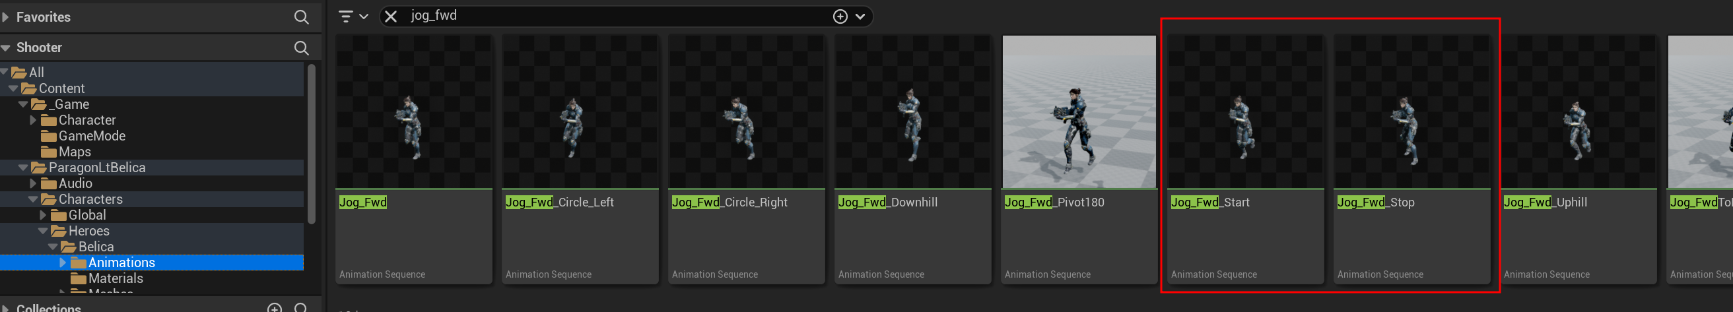
Task: Expand the Animations folder arrow
Action: click(x=63, y=263)
